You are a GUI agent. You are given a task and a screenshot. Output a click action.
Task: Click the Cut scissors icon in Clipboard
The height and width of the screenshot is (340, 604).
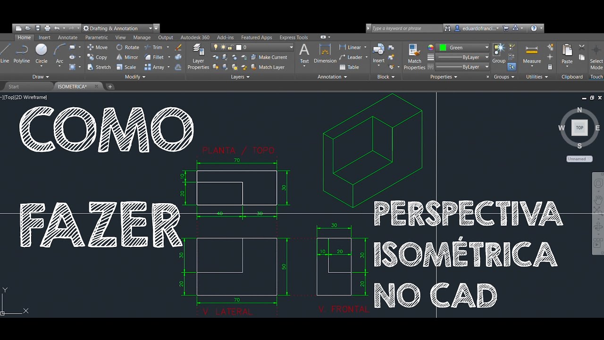(582, 47)
